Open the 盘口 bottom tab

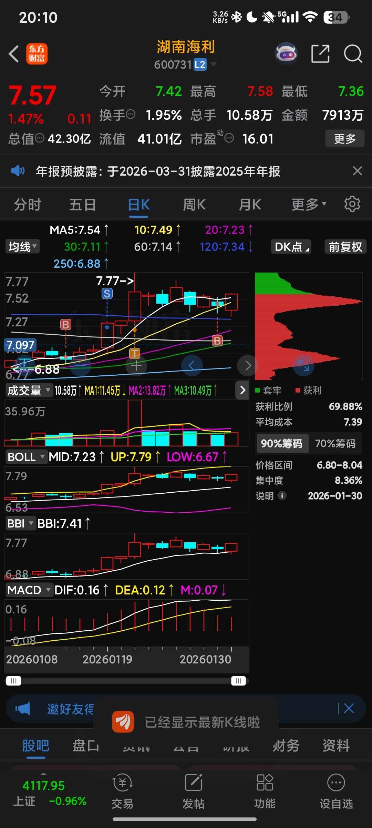click(x=86, y=746)
